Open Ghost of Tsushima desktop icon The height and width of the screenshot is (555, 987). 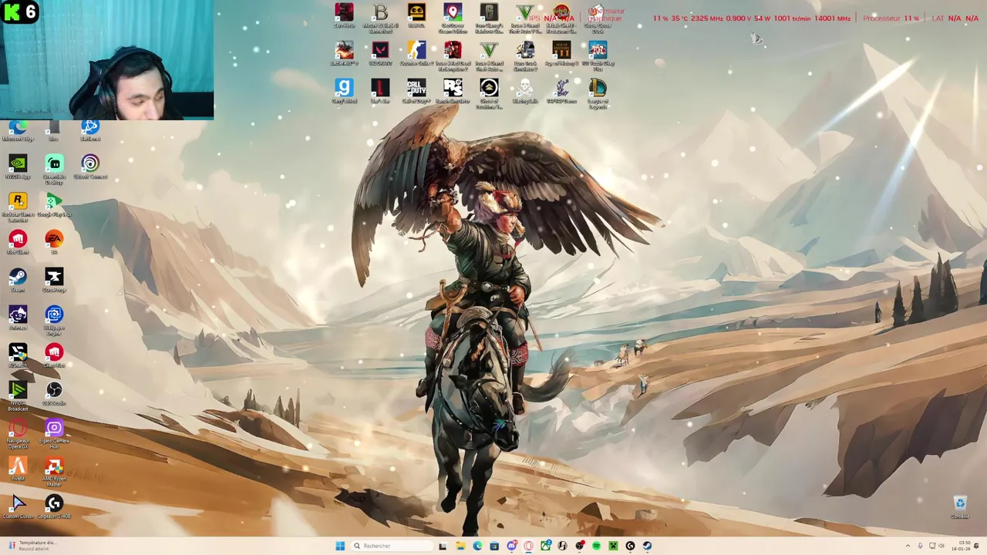click(x=489, y=94)
